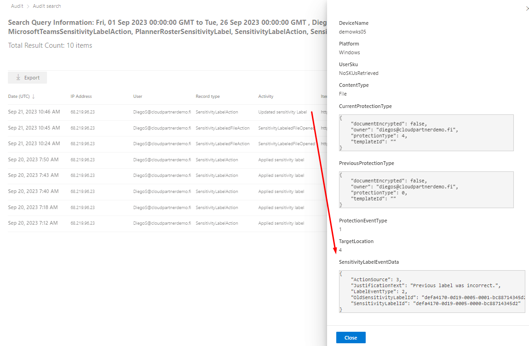The image size is (529, 346).
Task: Click the Date column sort arrow
Action: click(x=34, y=96)
